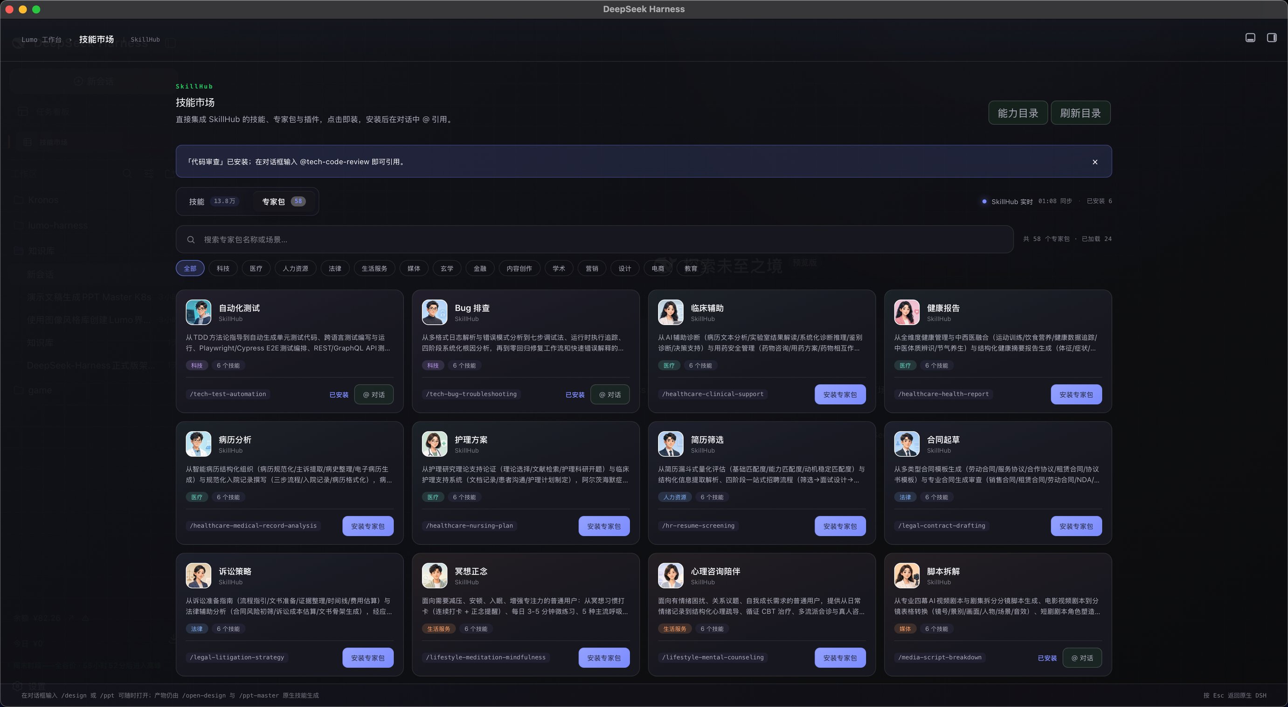Screen dimensions: 1288x707
Task: Open the 健康报告 expert avatar
Action: [x=907, y=313]
